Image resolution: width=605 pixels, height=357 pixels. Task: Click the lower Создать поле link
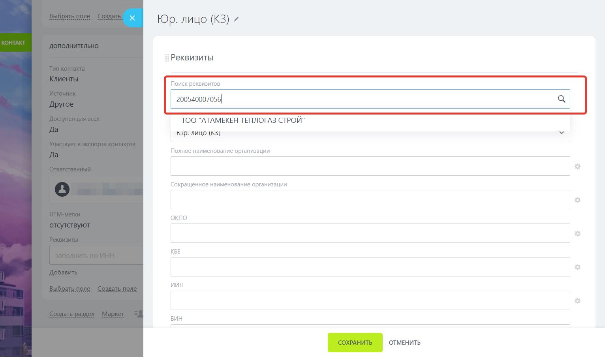[117, 289]
